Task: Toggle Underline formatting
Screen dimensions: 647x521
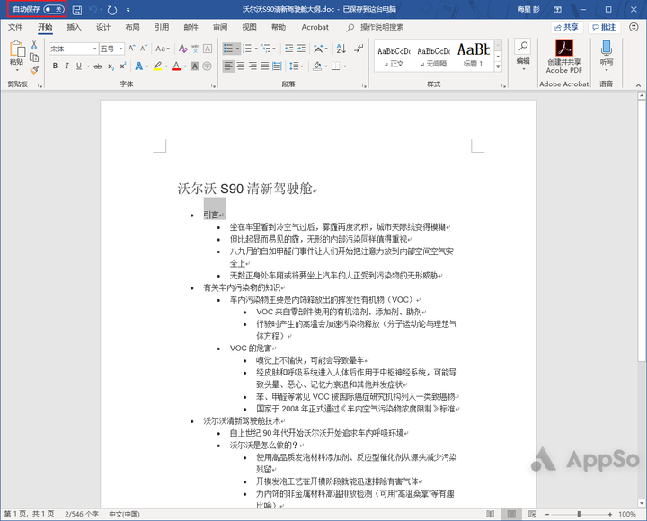Action: (x=78, y=66)
